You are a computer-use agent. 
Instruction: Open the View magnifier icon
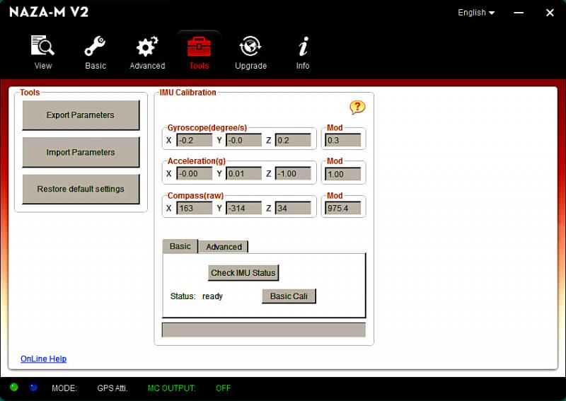(43, 47)
